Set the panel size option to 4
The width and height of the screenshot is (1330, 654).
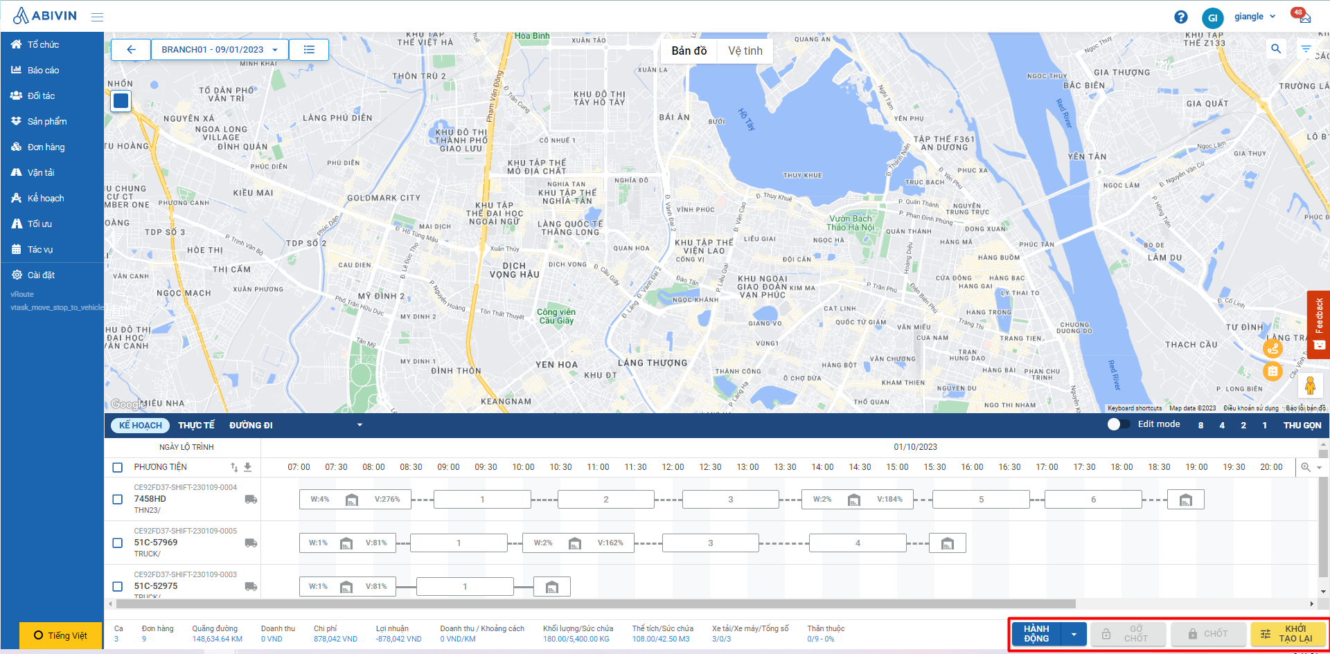(1222, 425)
